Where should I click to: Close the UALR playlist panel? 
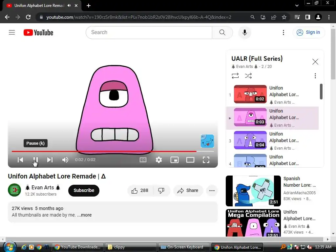pos(315,62)
